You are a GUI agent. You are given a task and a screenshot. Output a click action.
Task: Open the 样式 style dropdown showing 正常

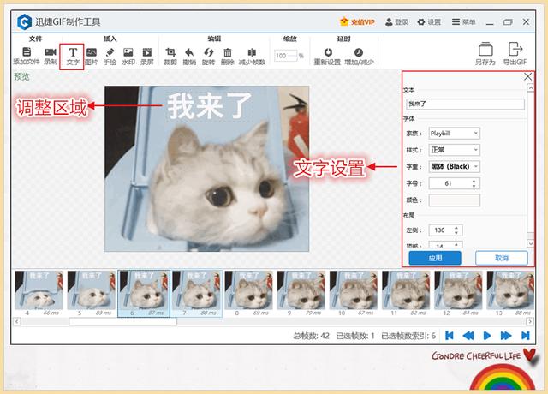tap(455, 150)
